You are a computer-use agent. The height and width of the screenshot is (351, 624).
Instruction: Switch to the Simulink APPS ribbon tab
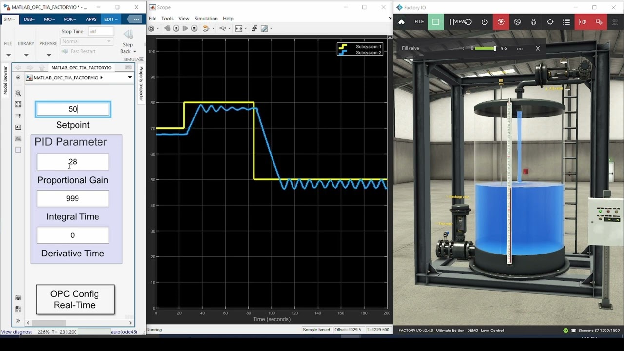tap(91, 19)
